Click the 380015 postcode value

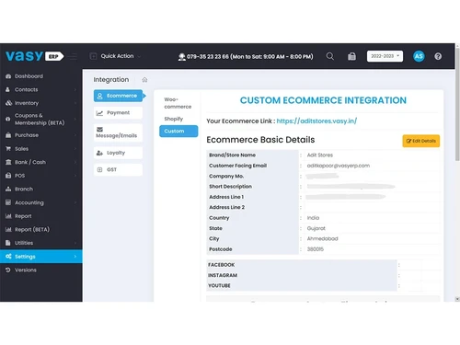tap(316, 249)
